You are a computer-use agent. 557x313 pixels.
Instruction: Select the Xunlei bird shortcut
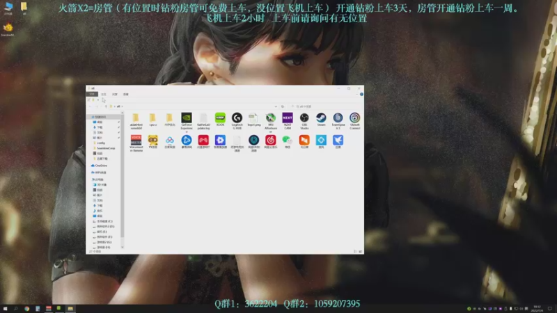click(x=338, y=142)
